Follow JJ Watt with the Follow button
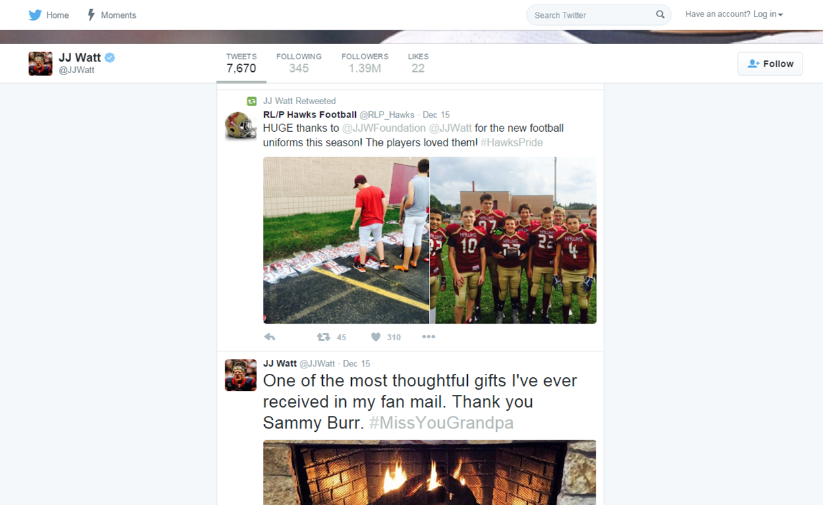This screenshot has height=505, width=823. pos(770,64)
